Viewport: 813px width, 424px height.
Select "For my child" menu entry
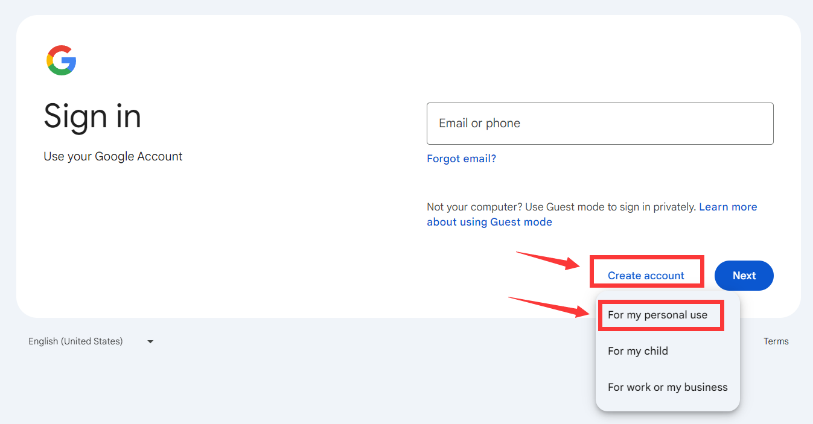(x=638, y=351)
